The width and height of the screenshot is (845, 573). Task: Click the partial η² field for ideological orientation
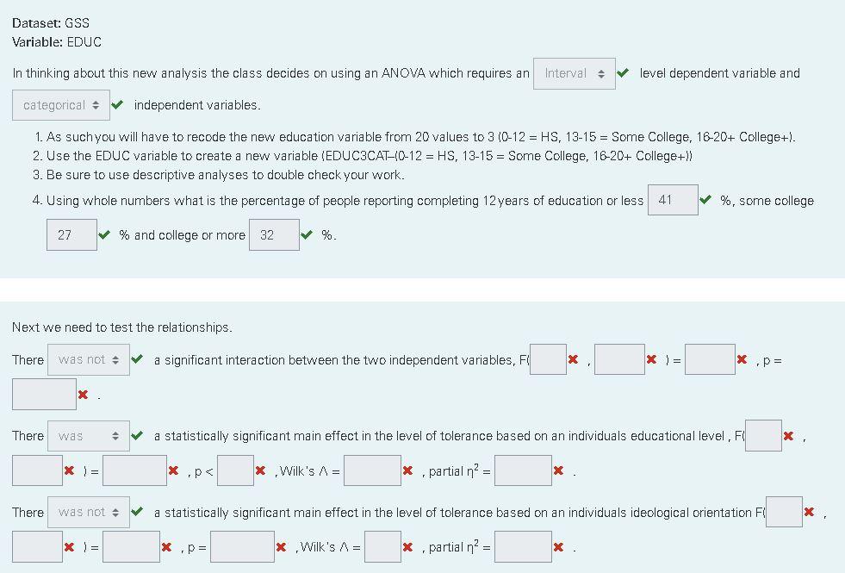pyautogui.click(x=524, y=546)
